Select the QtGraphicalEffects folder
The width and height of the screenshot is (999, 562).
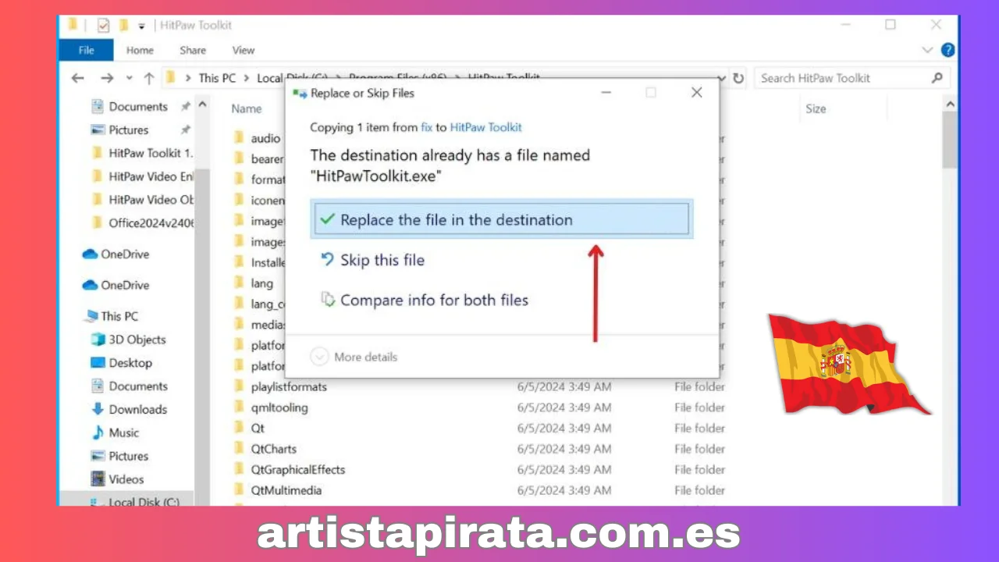click(x=298, y=470)
